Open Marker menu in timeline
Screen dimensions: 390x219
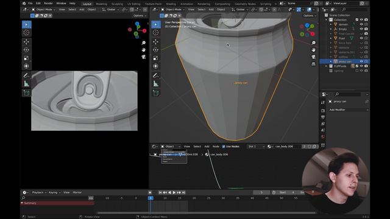coord(77,192)
